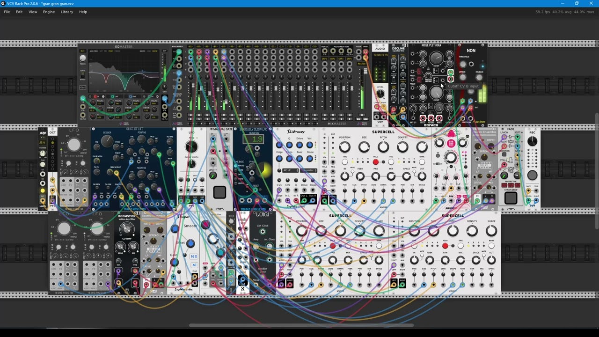The image size is (599, 337).
Task: Click SHOW in EQMaster display options
Action: (x=155, y=51)
